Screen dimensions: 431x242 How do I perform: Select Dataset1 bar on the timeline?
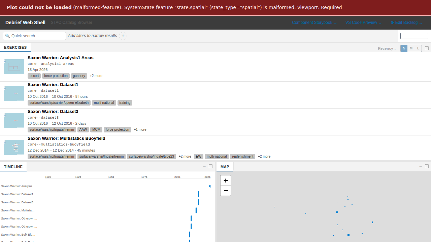[x=198, y=194]
